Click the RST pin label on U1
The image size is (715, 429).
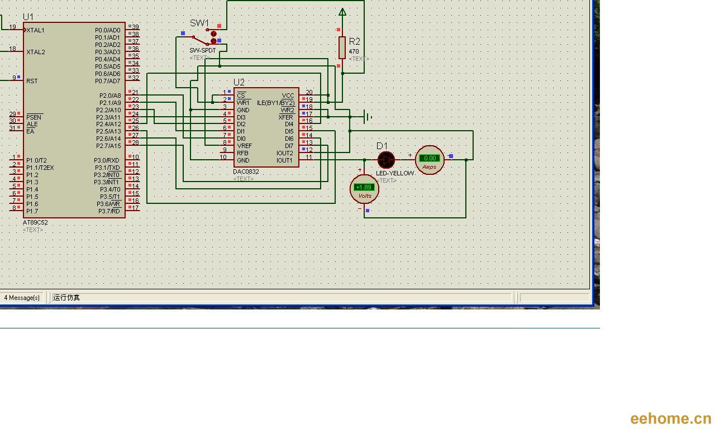(32, 81)
